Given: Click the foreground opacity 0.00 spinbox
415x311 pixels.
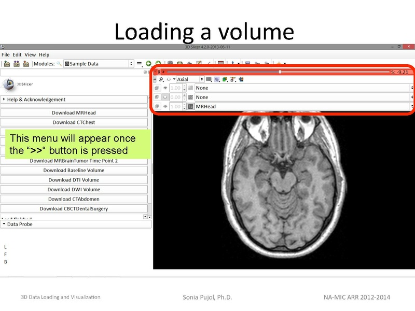Looking at the screenshot, I should 177,97.
